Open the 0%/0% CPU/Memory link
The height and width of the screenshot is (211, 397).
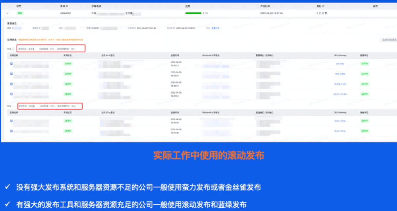pyautogui.click(x=340, y=64)
